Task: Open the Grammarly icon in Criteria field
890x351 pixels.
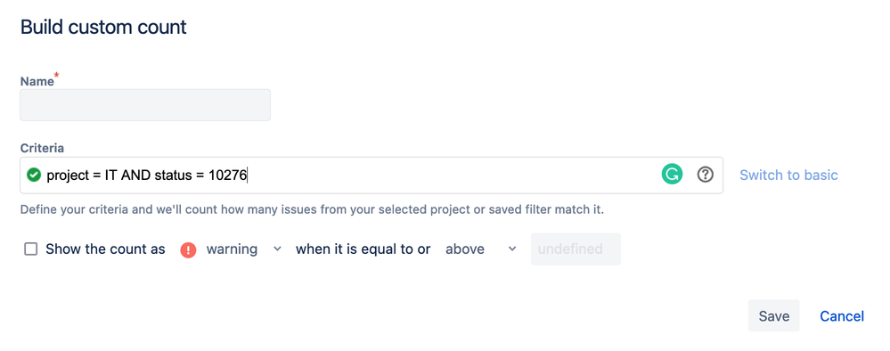Action: point(672,175)
